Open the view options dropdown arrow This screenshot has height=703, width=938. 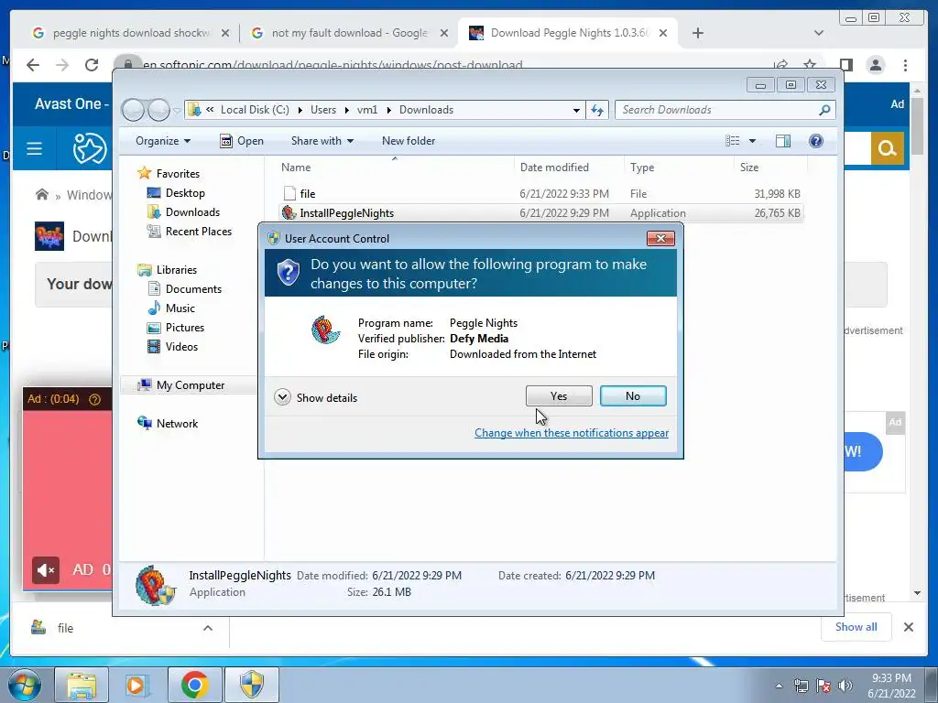753,141
